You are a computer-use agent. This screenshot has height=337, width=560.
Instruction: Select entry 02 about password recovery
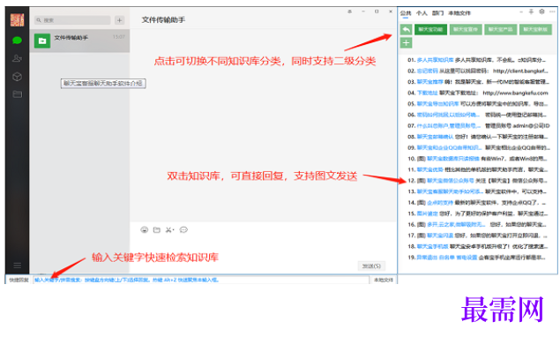(x=478, y=71)
